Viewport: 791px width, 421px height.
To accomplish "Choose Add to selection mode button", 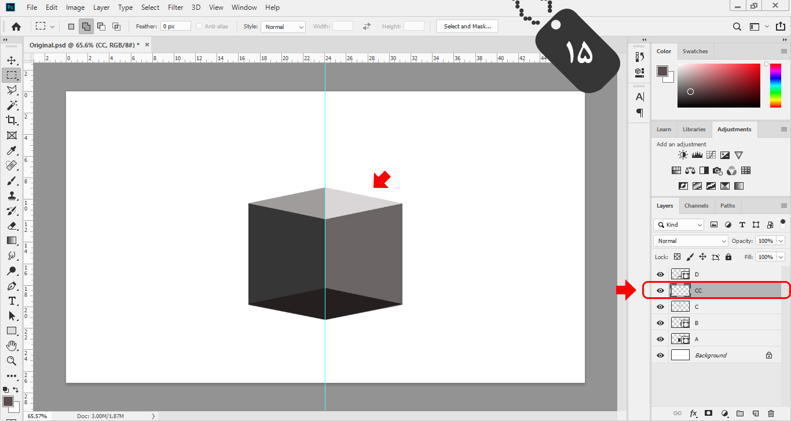I will click(x=86, y=26).
